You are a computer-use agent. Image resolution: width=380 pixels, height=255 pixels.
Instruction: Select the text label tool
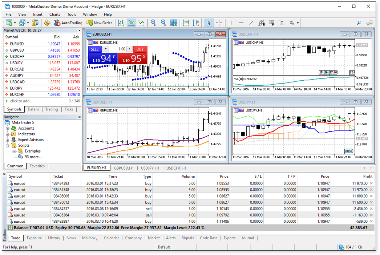tap(282, 23)
